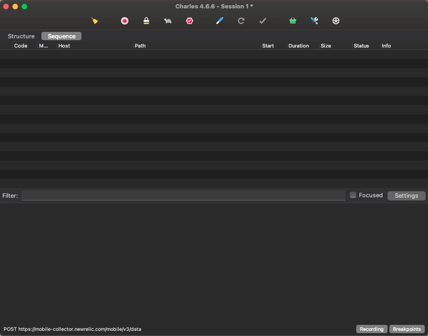Viewport: 428px width, 336px height.
Task: Toggle the Breakpoints status button
Action: pos(407,329)
